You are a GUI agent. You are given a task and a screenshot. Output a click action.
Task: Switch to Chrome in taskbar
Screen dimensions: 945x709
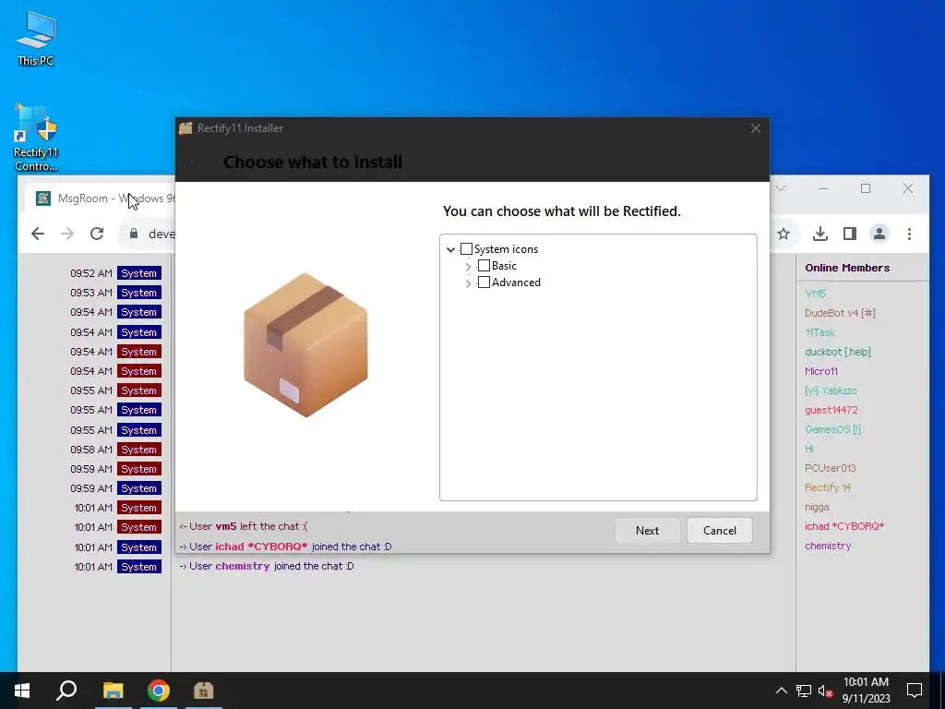pyautogui.click(x=159, y=691)
